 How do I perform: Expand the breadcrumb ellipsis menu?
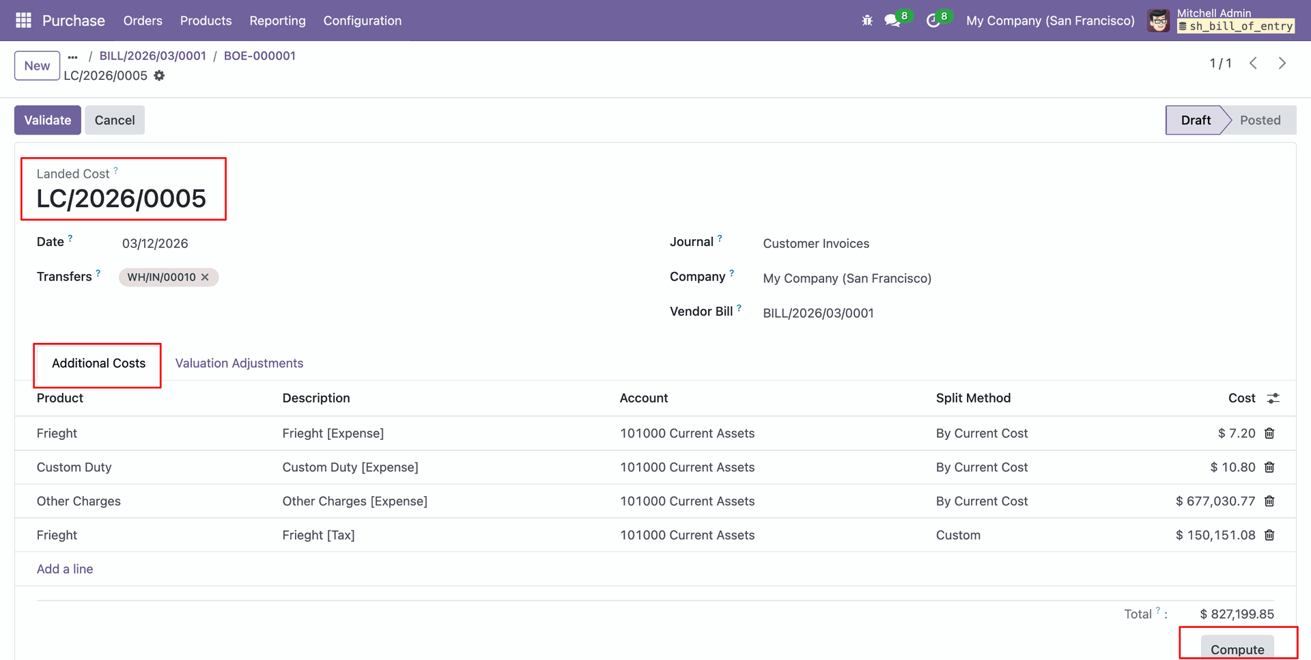coord(73,57)
